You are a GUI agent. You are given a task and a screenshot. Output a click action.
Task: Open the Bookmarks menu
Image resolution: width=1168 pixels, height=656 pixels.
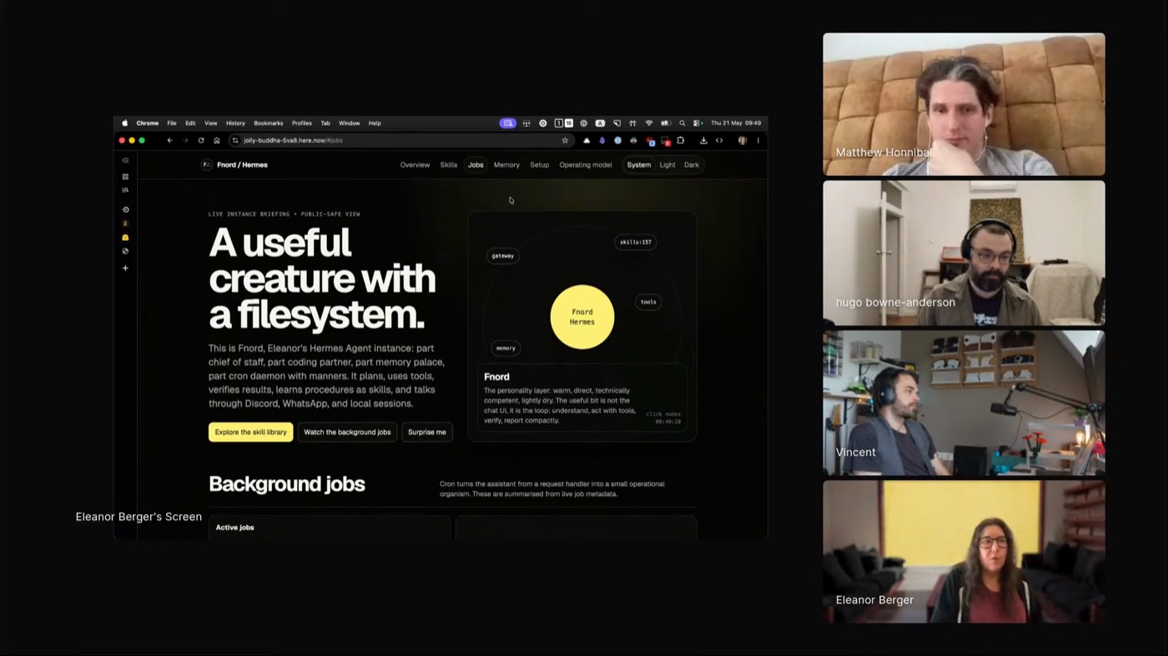pyautogui.click(x=269, y=123)
